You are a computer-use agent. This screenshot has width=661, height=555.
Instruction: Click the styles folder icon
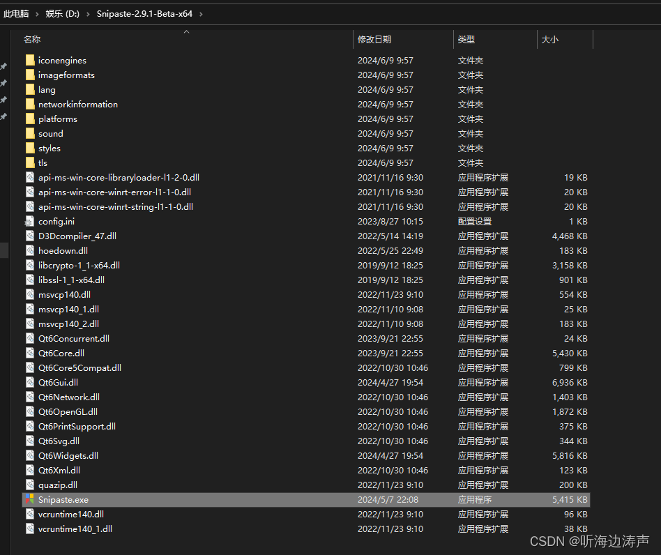[x=30, y=149]
